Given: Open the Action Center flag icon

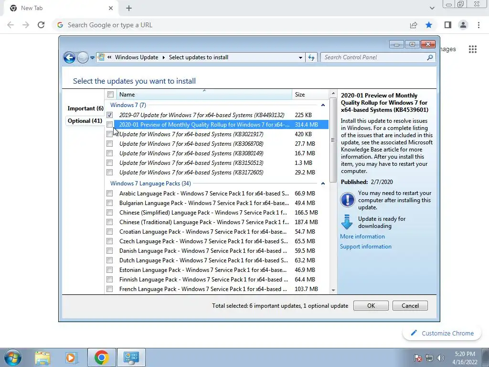Looking at the screenshot, I should pos(418,358).
